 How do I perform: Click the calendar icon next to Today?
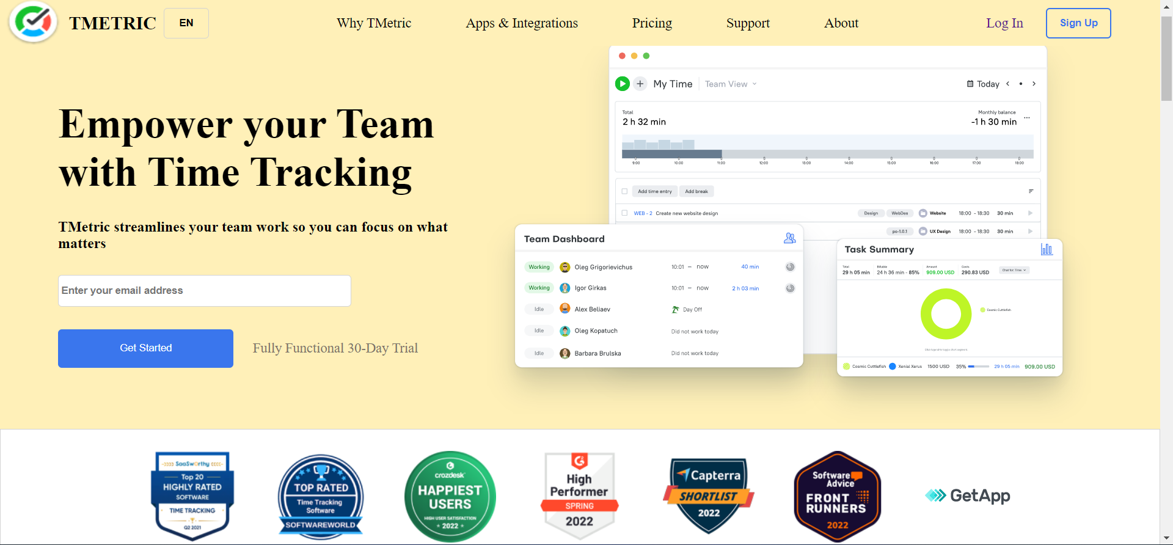[x=970, y=84]
